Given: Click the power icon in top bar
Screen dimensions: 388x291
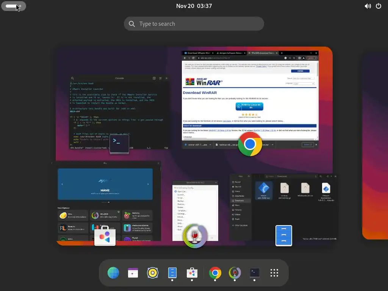Looking at the screenshot, I should coord(379,6).
